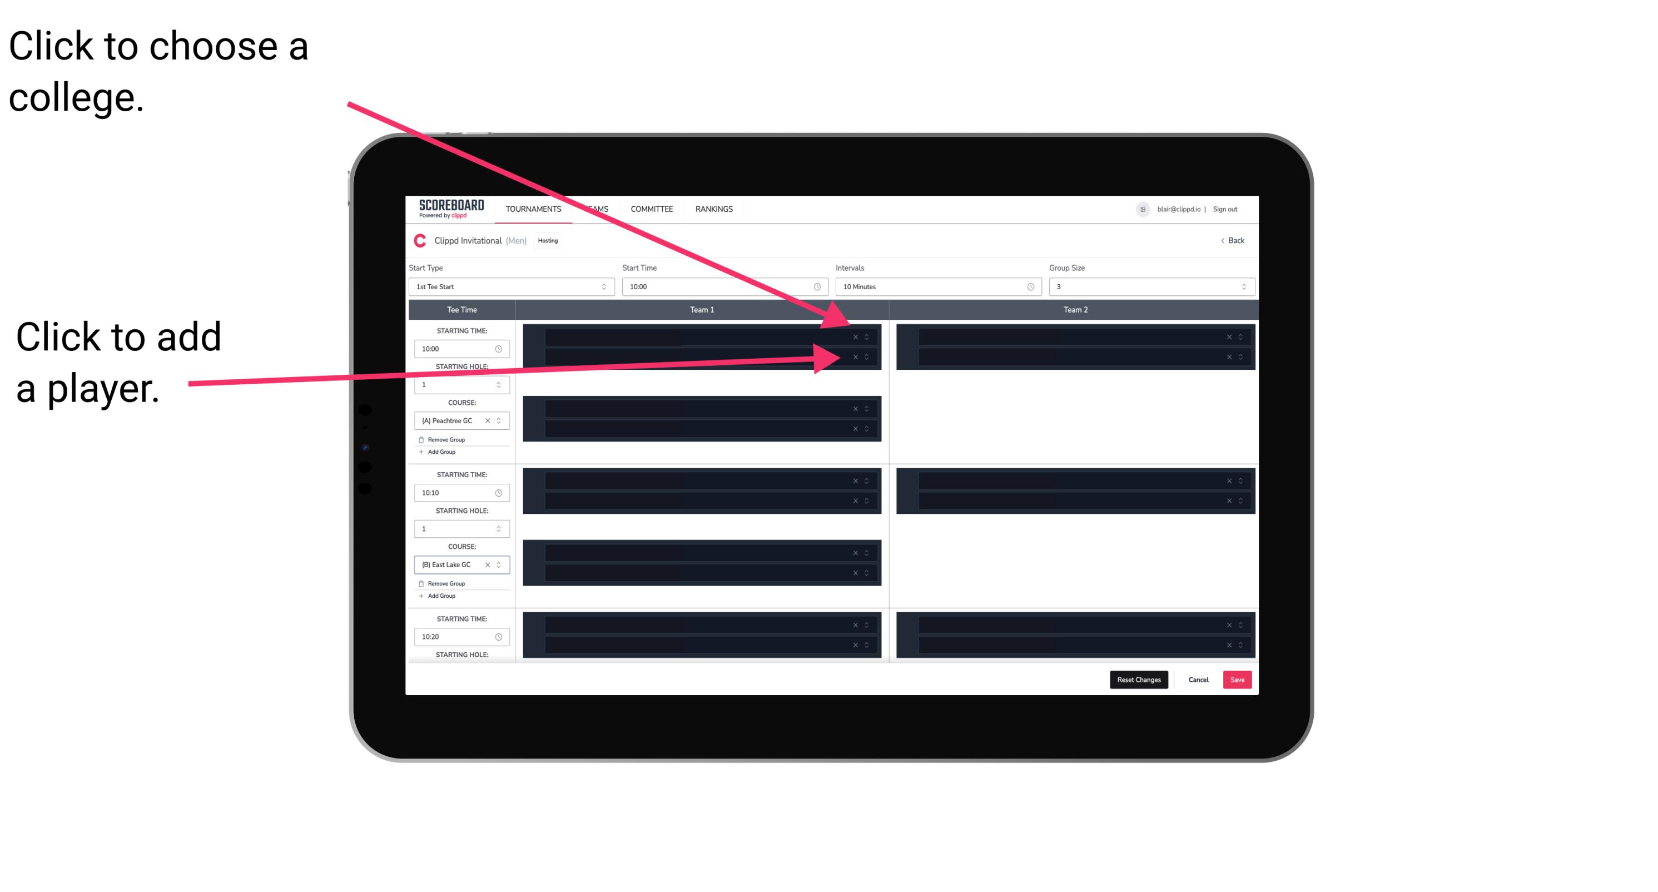Click the Tournaments tab

pyautogui.click(x=535, y=210)
